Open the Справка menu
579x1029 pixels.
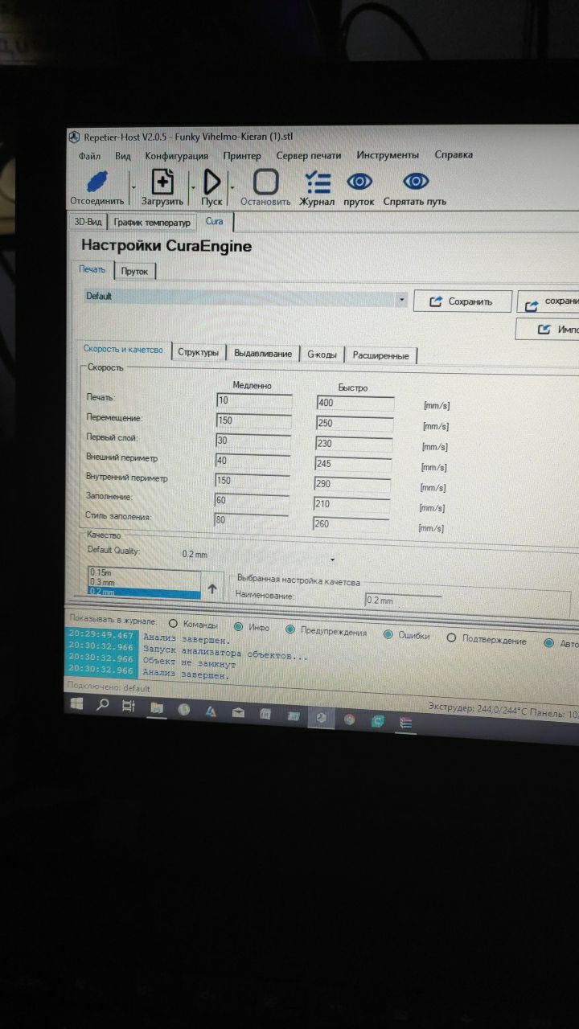point(454,154)
